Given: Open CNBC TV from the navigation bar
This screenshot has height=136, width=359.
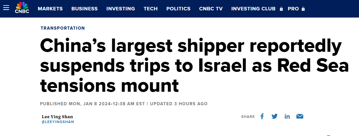Looking at the screenshot, I should [211, 9].
